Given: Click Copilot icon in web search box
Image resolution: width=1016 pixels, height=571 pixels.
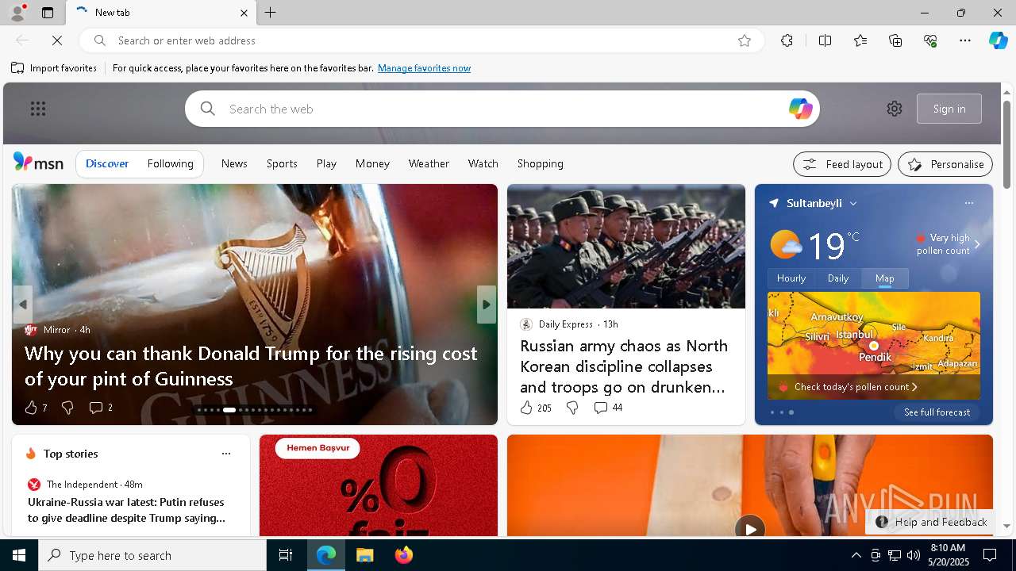Looking at the screenshot, I should (x=800, y=109).
